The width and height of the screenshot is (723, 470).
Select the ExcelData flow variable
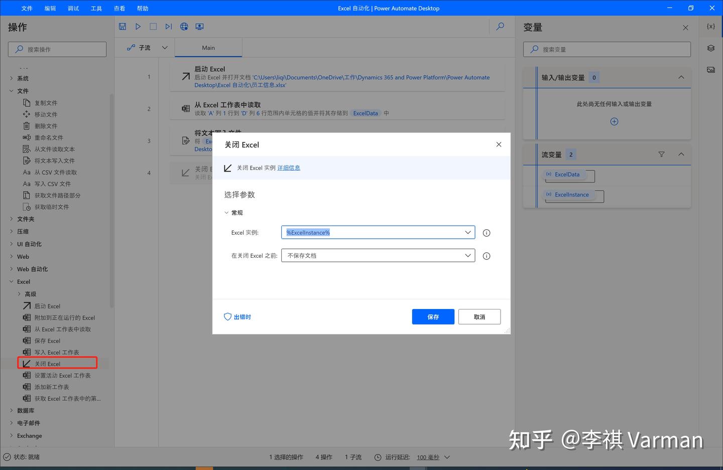pos(566,174)
